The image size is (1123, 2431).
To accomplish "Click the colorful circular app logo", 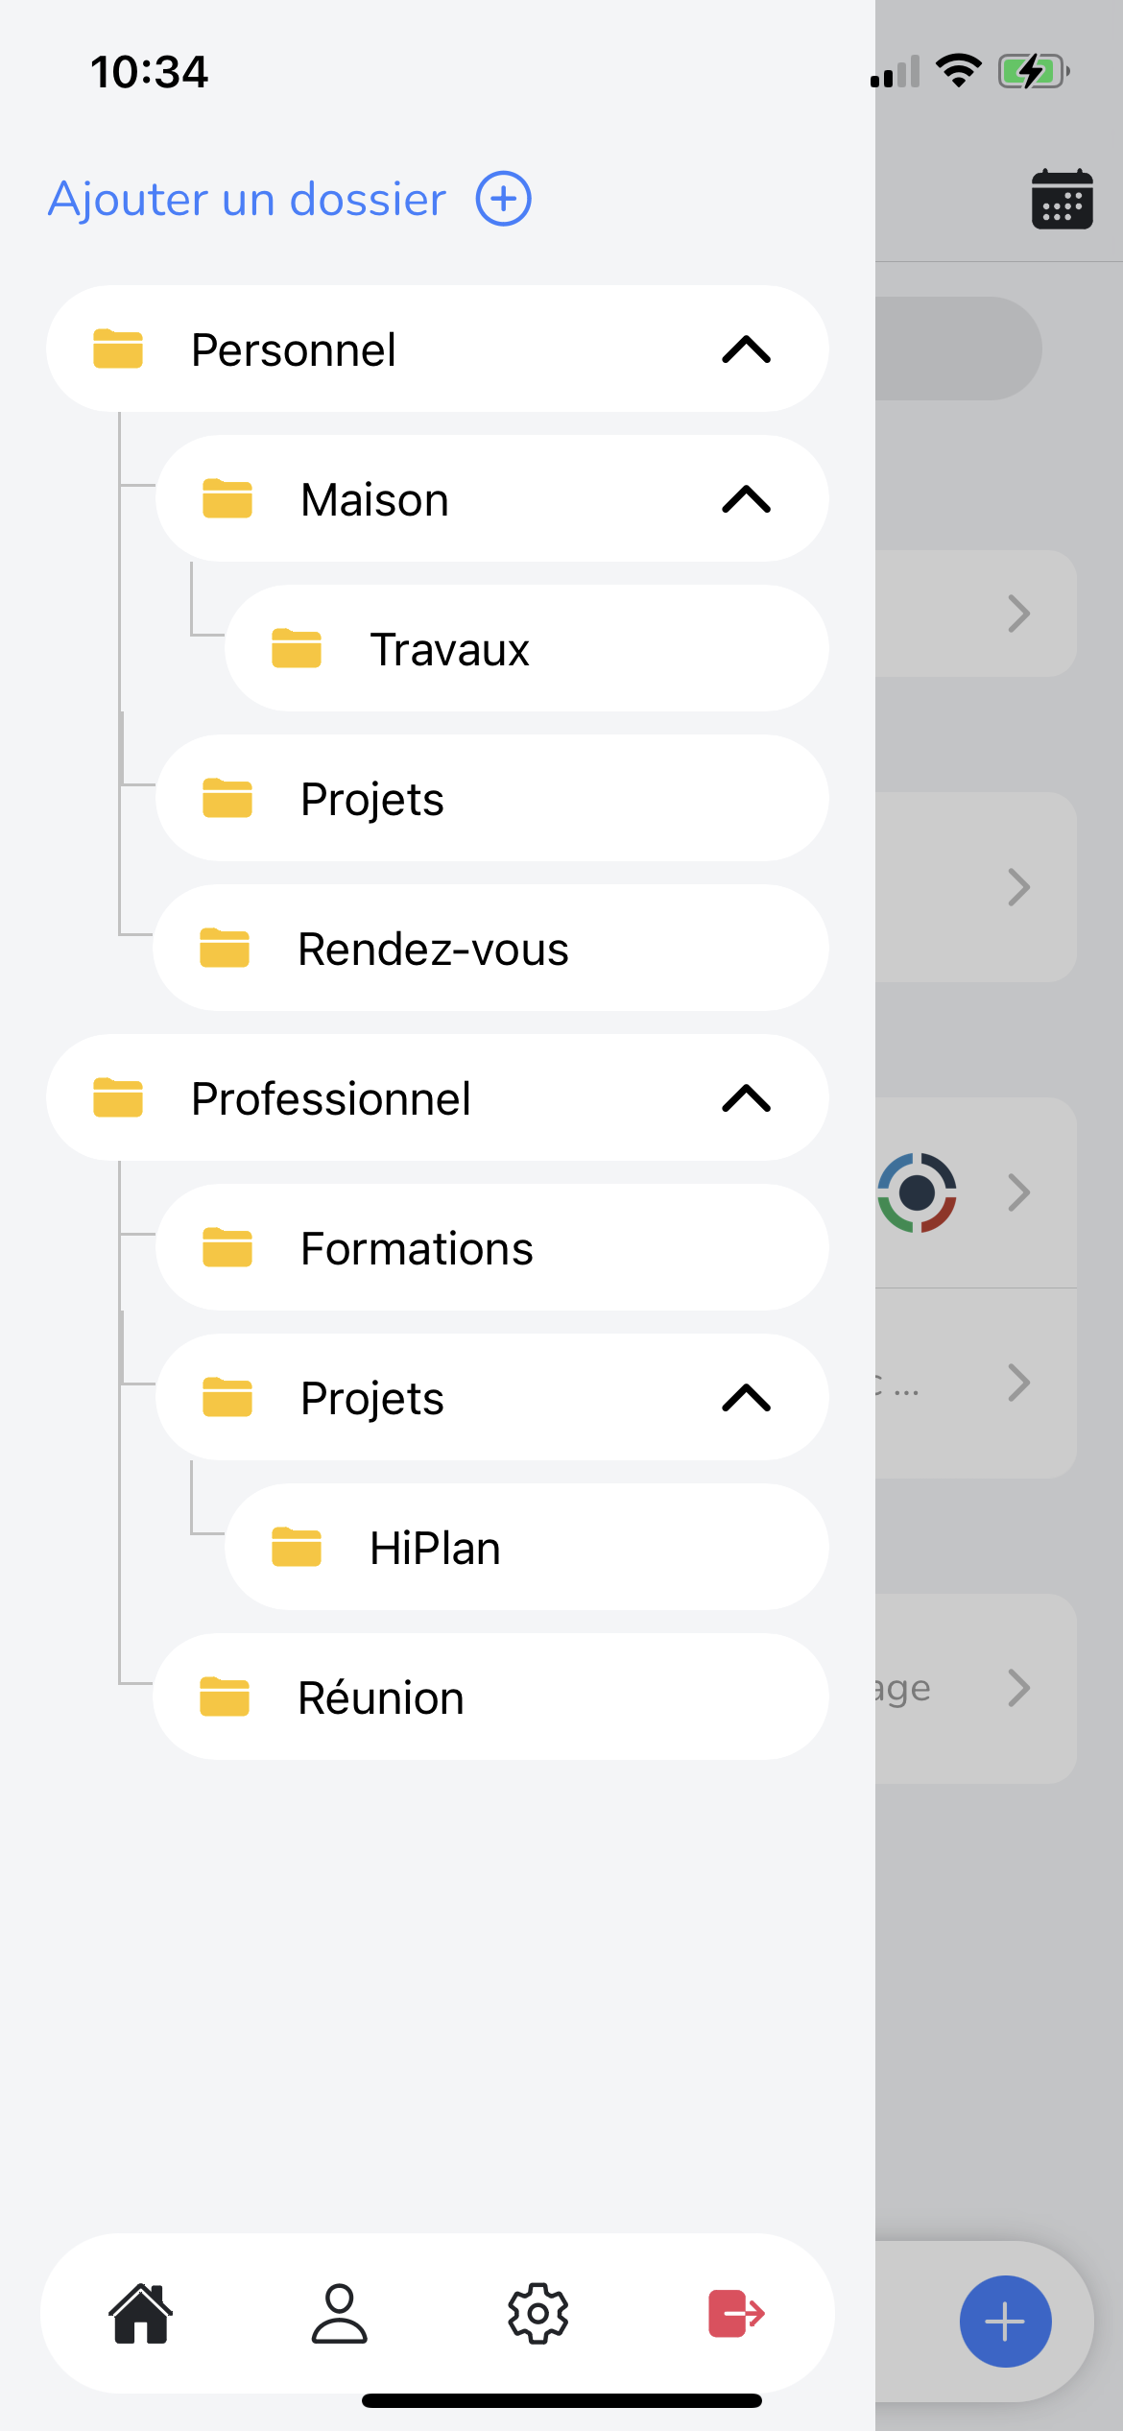I will [917, 1192].
